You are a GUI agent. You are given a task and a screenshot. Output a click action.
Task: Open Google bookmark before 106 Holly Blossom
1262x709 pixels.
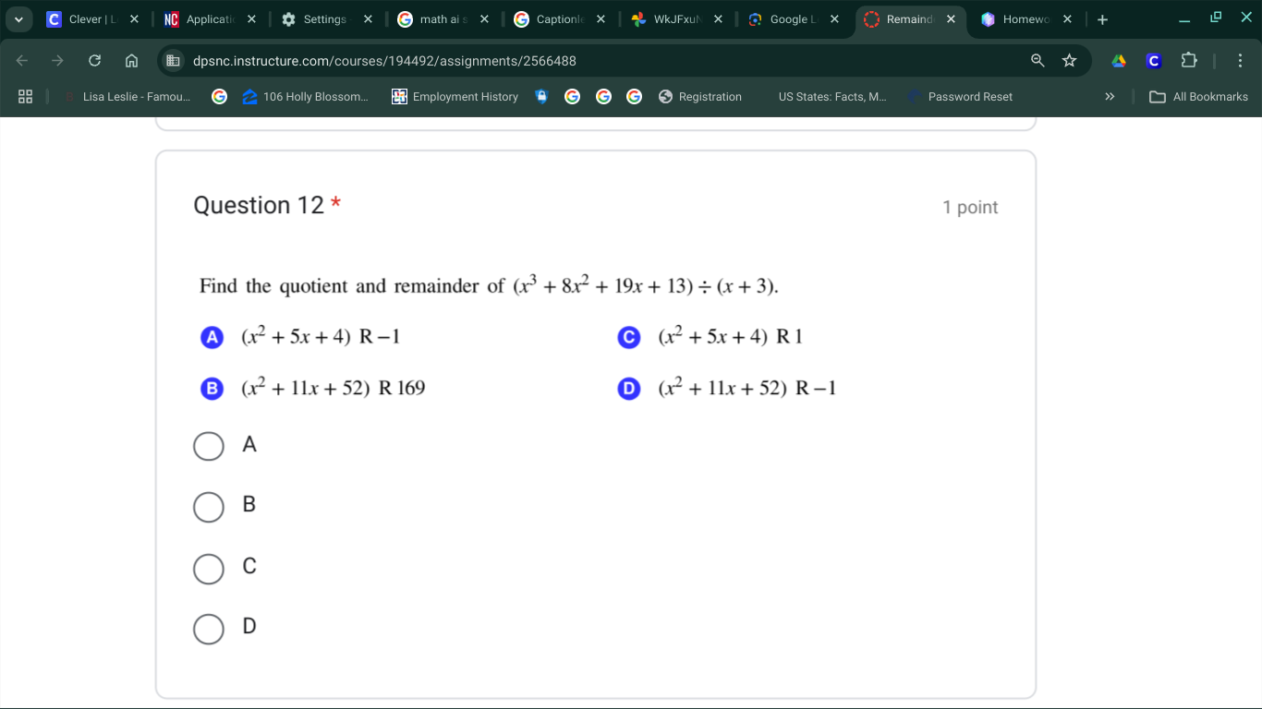pos(219,97)
